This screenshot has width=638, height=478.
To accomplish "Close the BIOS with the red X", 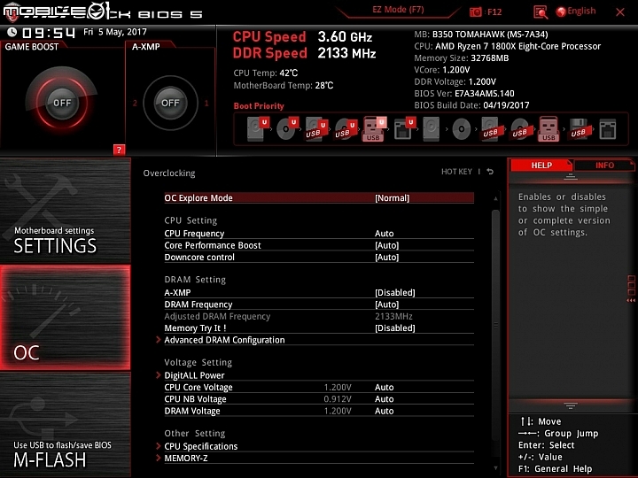I will click(620, 12).
